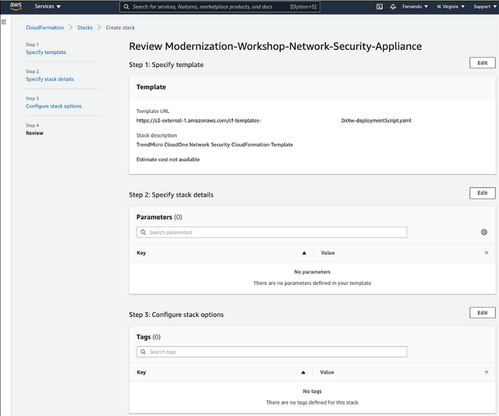The height and width of the screenshot is (416, 499).
Task: Focus the Search tags input field
Action: (272, 352)
